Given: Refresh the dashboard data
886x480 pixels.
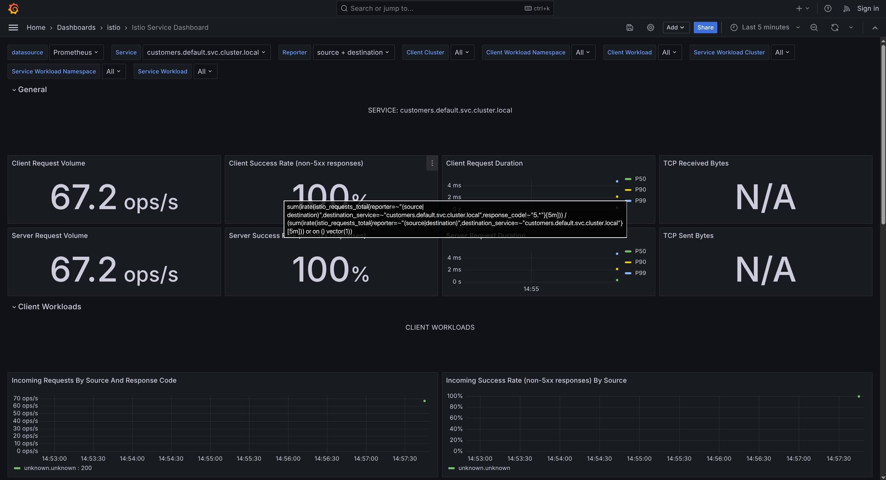Looking at the screenshot, I should [x=835, y=27].
